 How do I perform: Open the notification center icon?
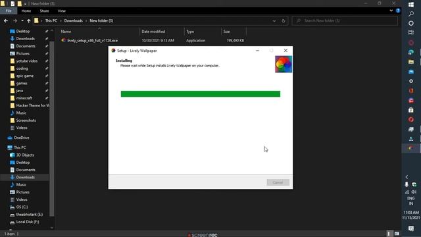411,228
